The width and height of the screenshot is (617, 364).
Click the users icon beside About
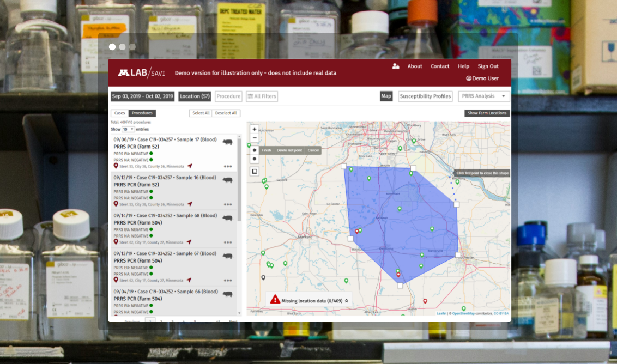pos(396,66)
